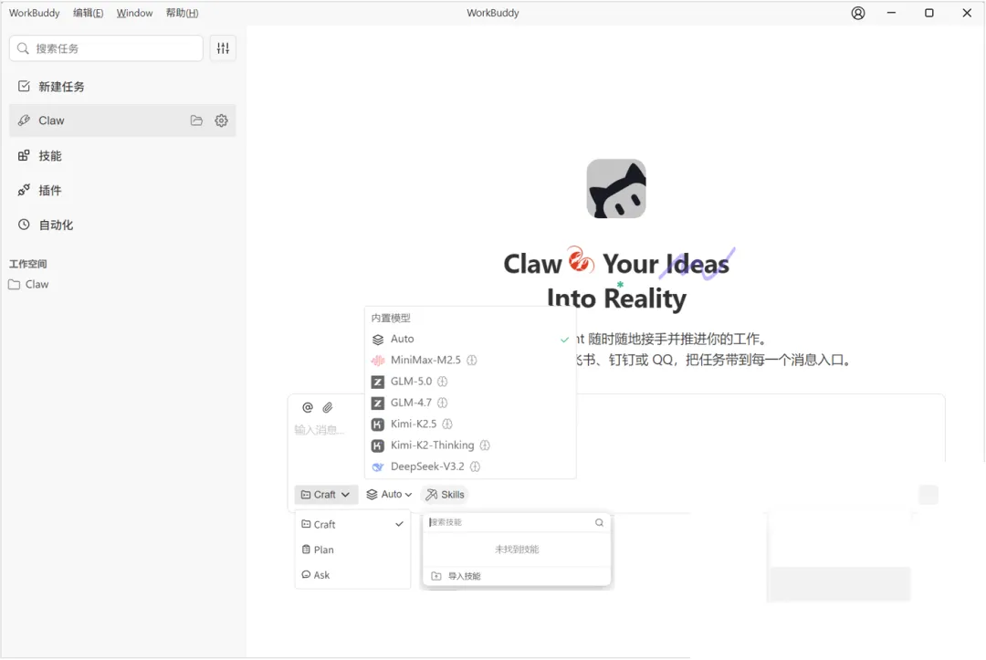Open the task filter settings icon

(x=224, y=48)
